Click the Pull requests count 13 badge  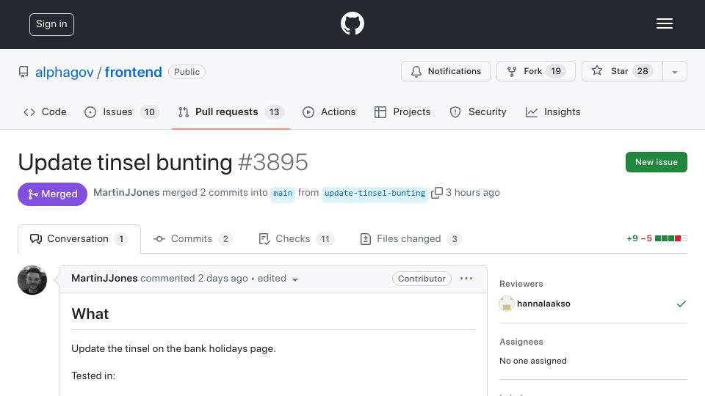tap(274, 111)
